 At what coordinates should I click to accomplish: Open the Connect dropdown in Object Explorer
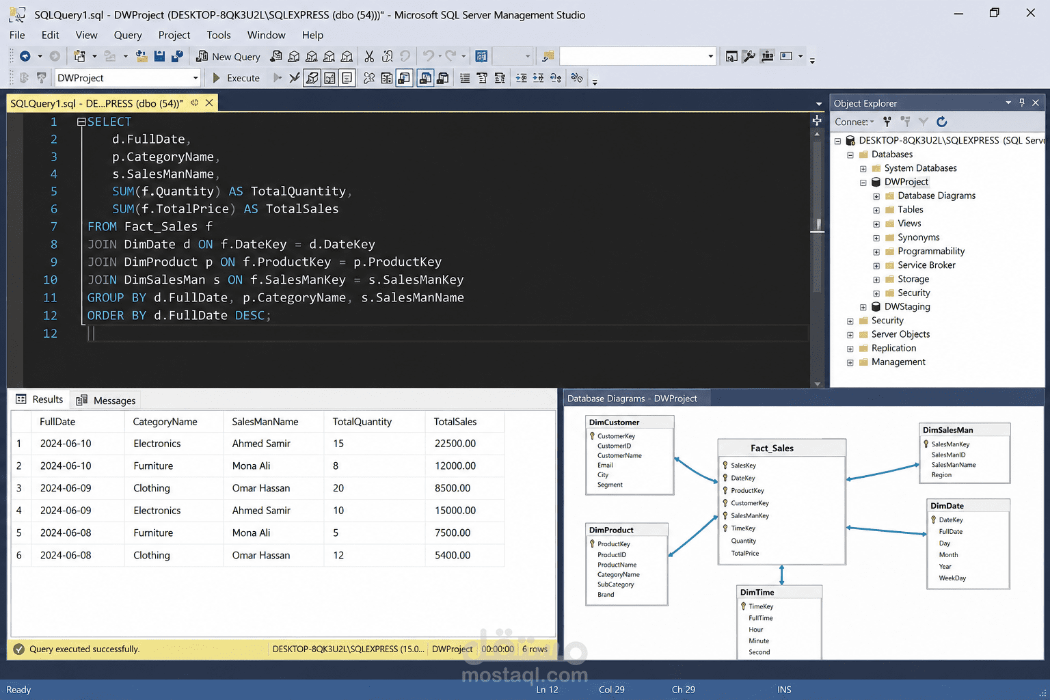[854, 122]
